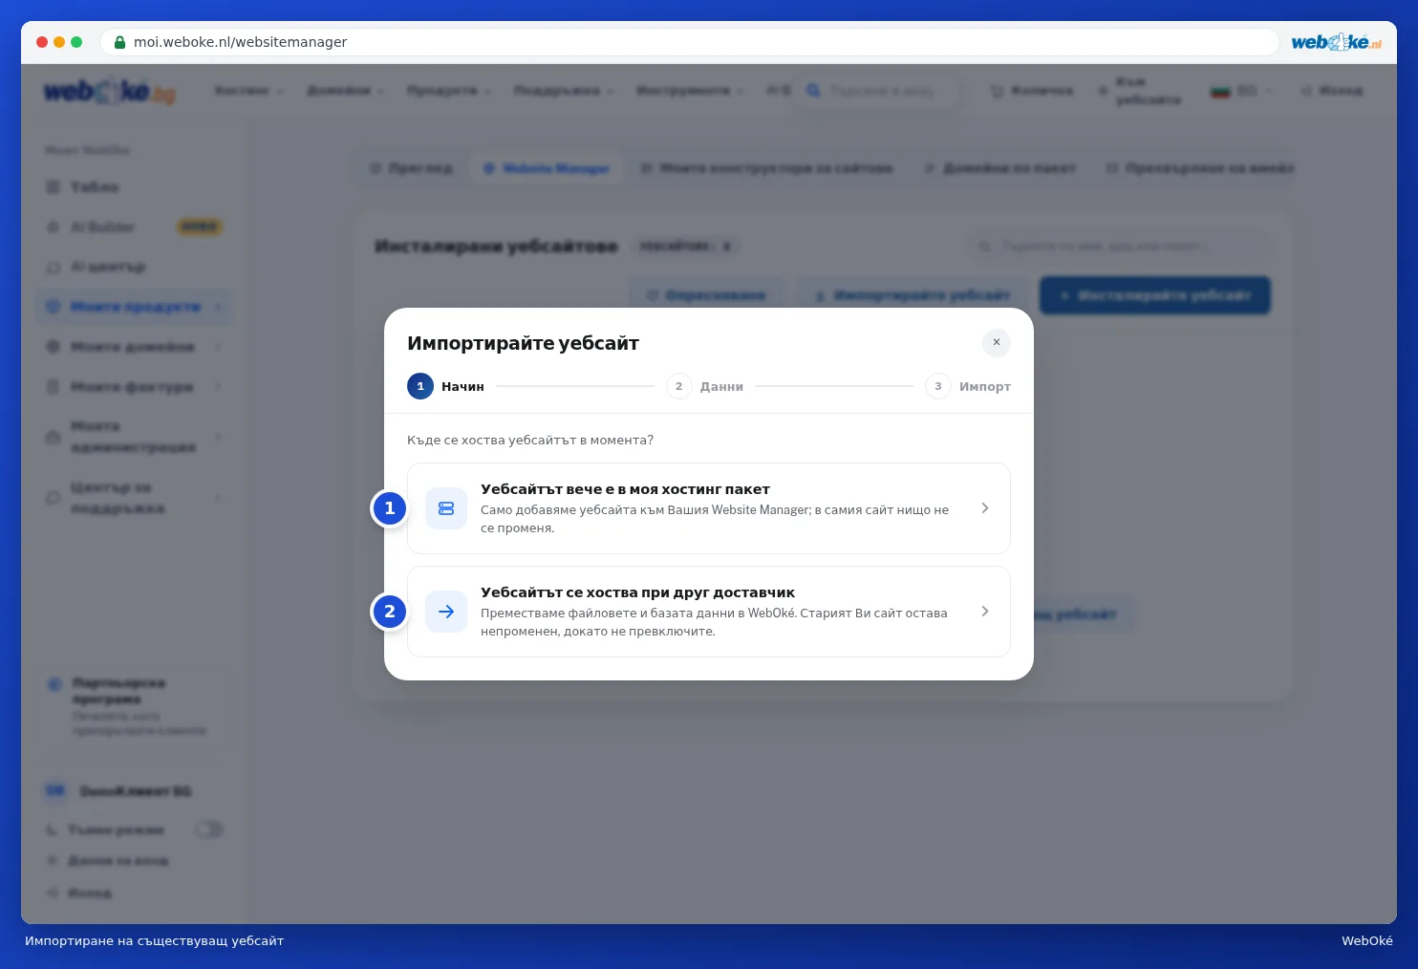This screenshot has height=969, width=1418.
Task: Click the AI център sidebar icon
Action: click(x=54, y=268)
